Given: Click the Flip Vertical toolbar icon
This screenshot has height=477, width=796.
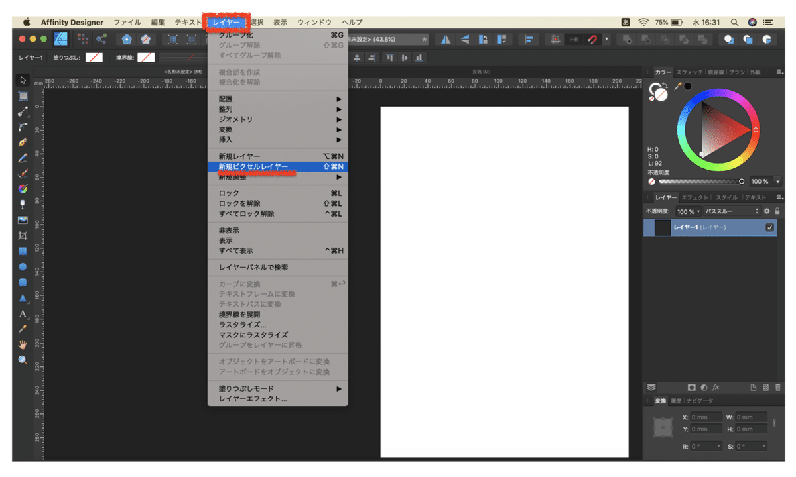Looking at the screenshot, I should click(x=465, y=39).
